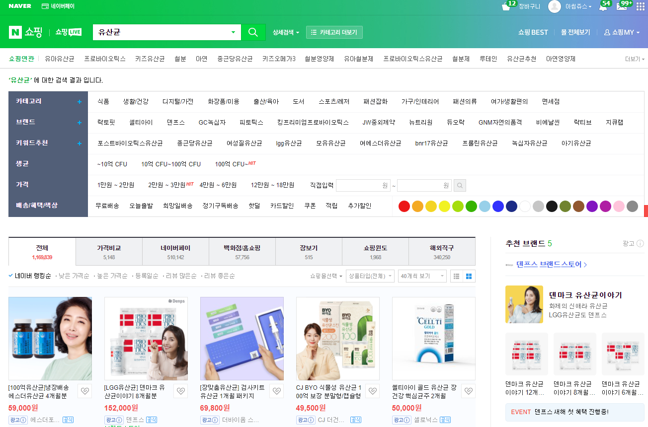Open the notification bell icon
The width and height of the screenshot is (648, 427).
pos(603,6)
